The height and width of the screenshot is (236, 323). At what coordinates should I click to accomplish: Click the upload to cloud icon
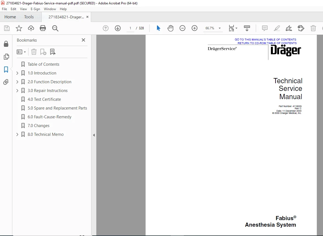tap(31, 28)
